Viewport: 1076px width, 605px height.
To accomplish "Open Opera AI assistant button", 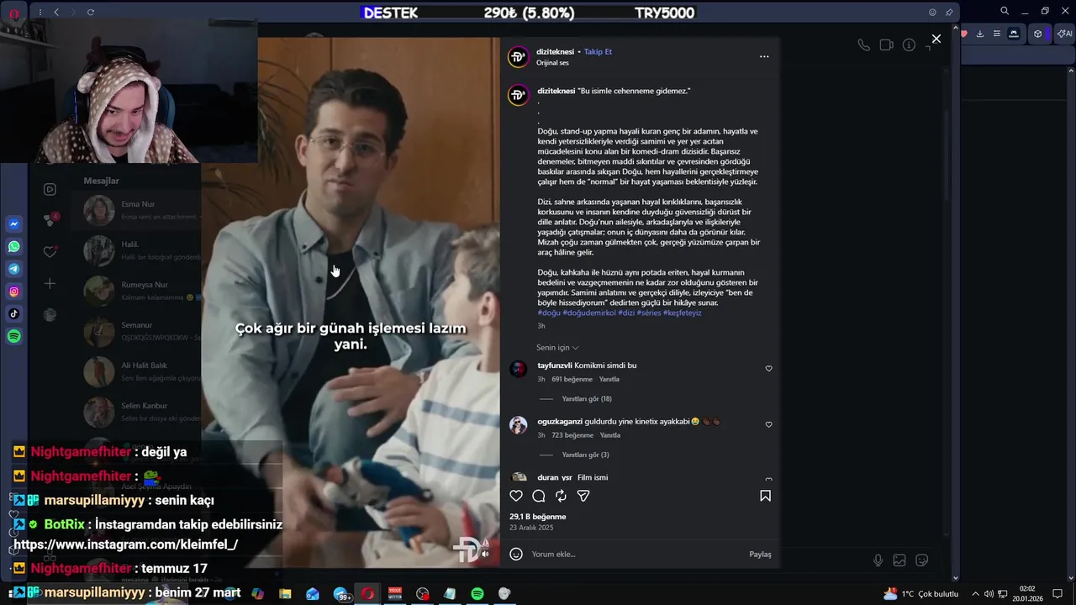I will pos(1066,34).
